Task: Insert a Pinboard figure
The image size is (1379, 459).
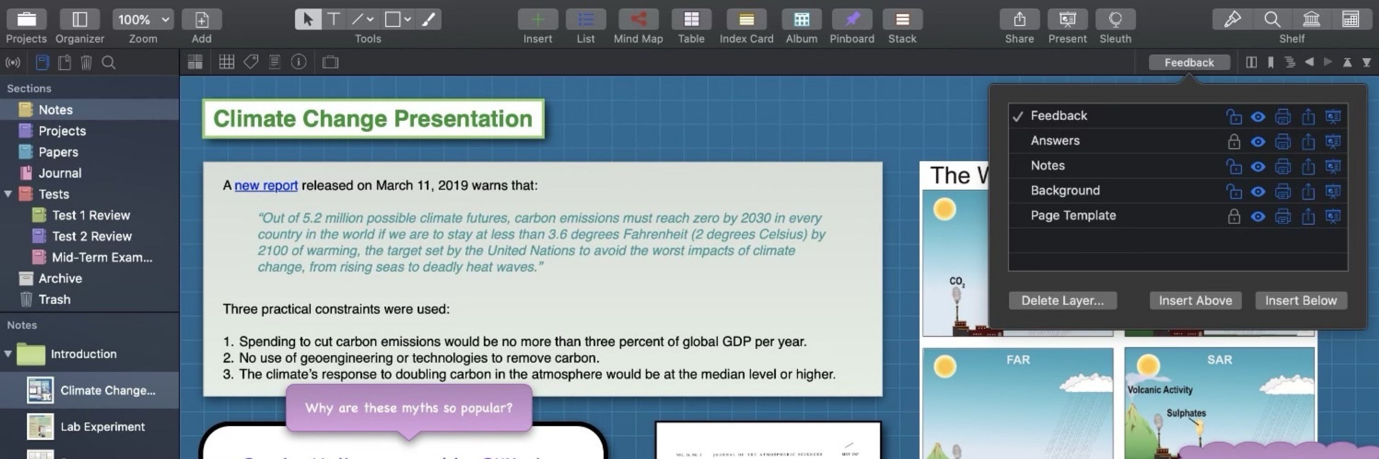Action: 852,20
